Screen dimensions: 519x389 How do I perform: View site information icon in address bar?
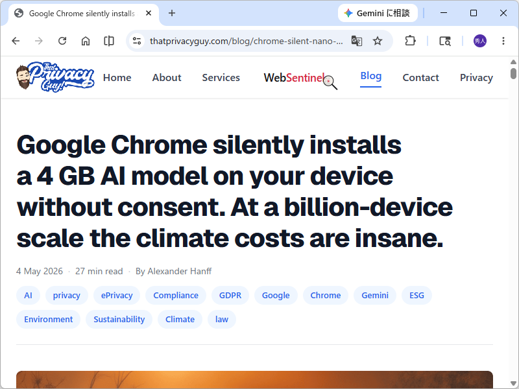(137, 41)
